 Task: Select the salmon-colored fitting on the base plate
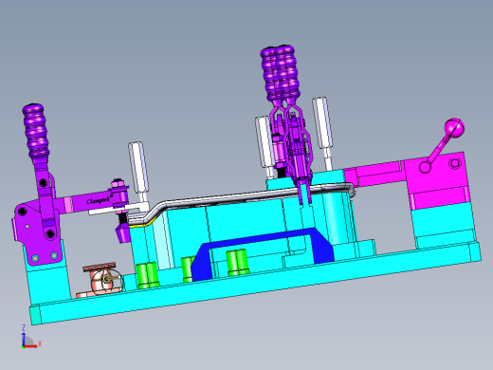point(100,280)
